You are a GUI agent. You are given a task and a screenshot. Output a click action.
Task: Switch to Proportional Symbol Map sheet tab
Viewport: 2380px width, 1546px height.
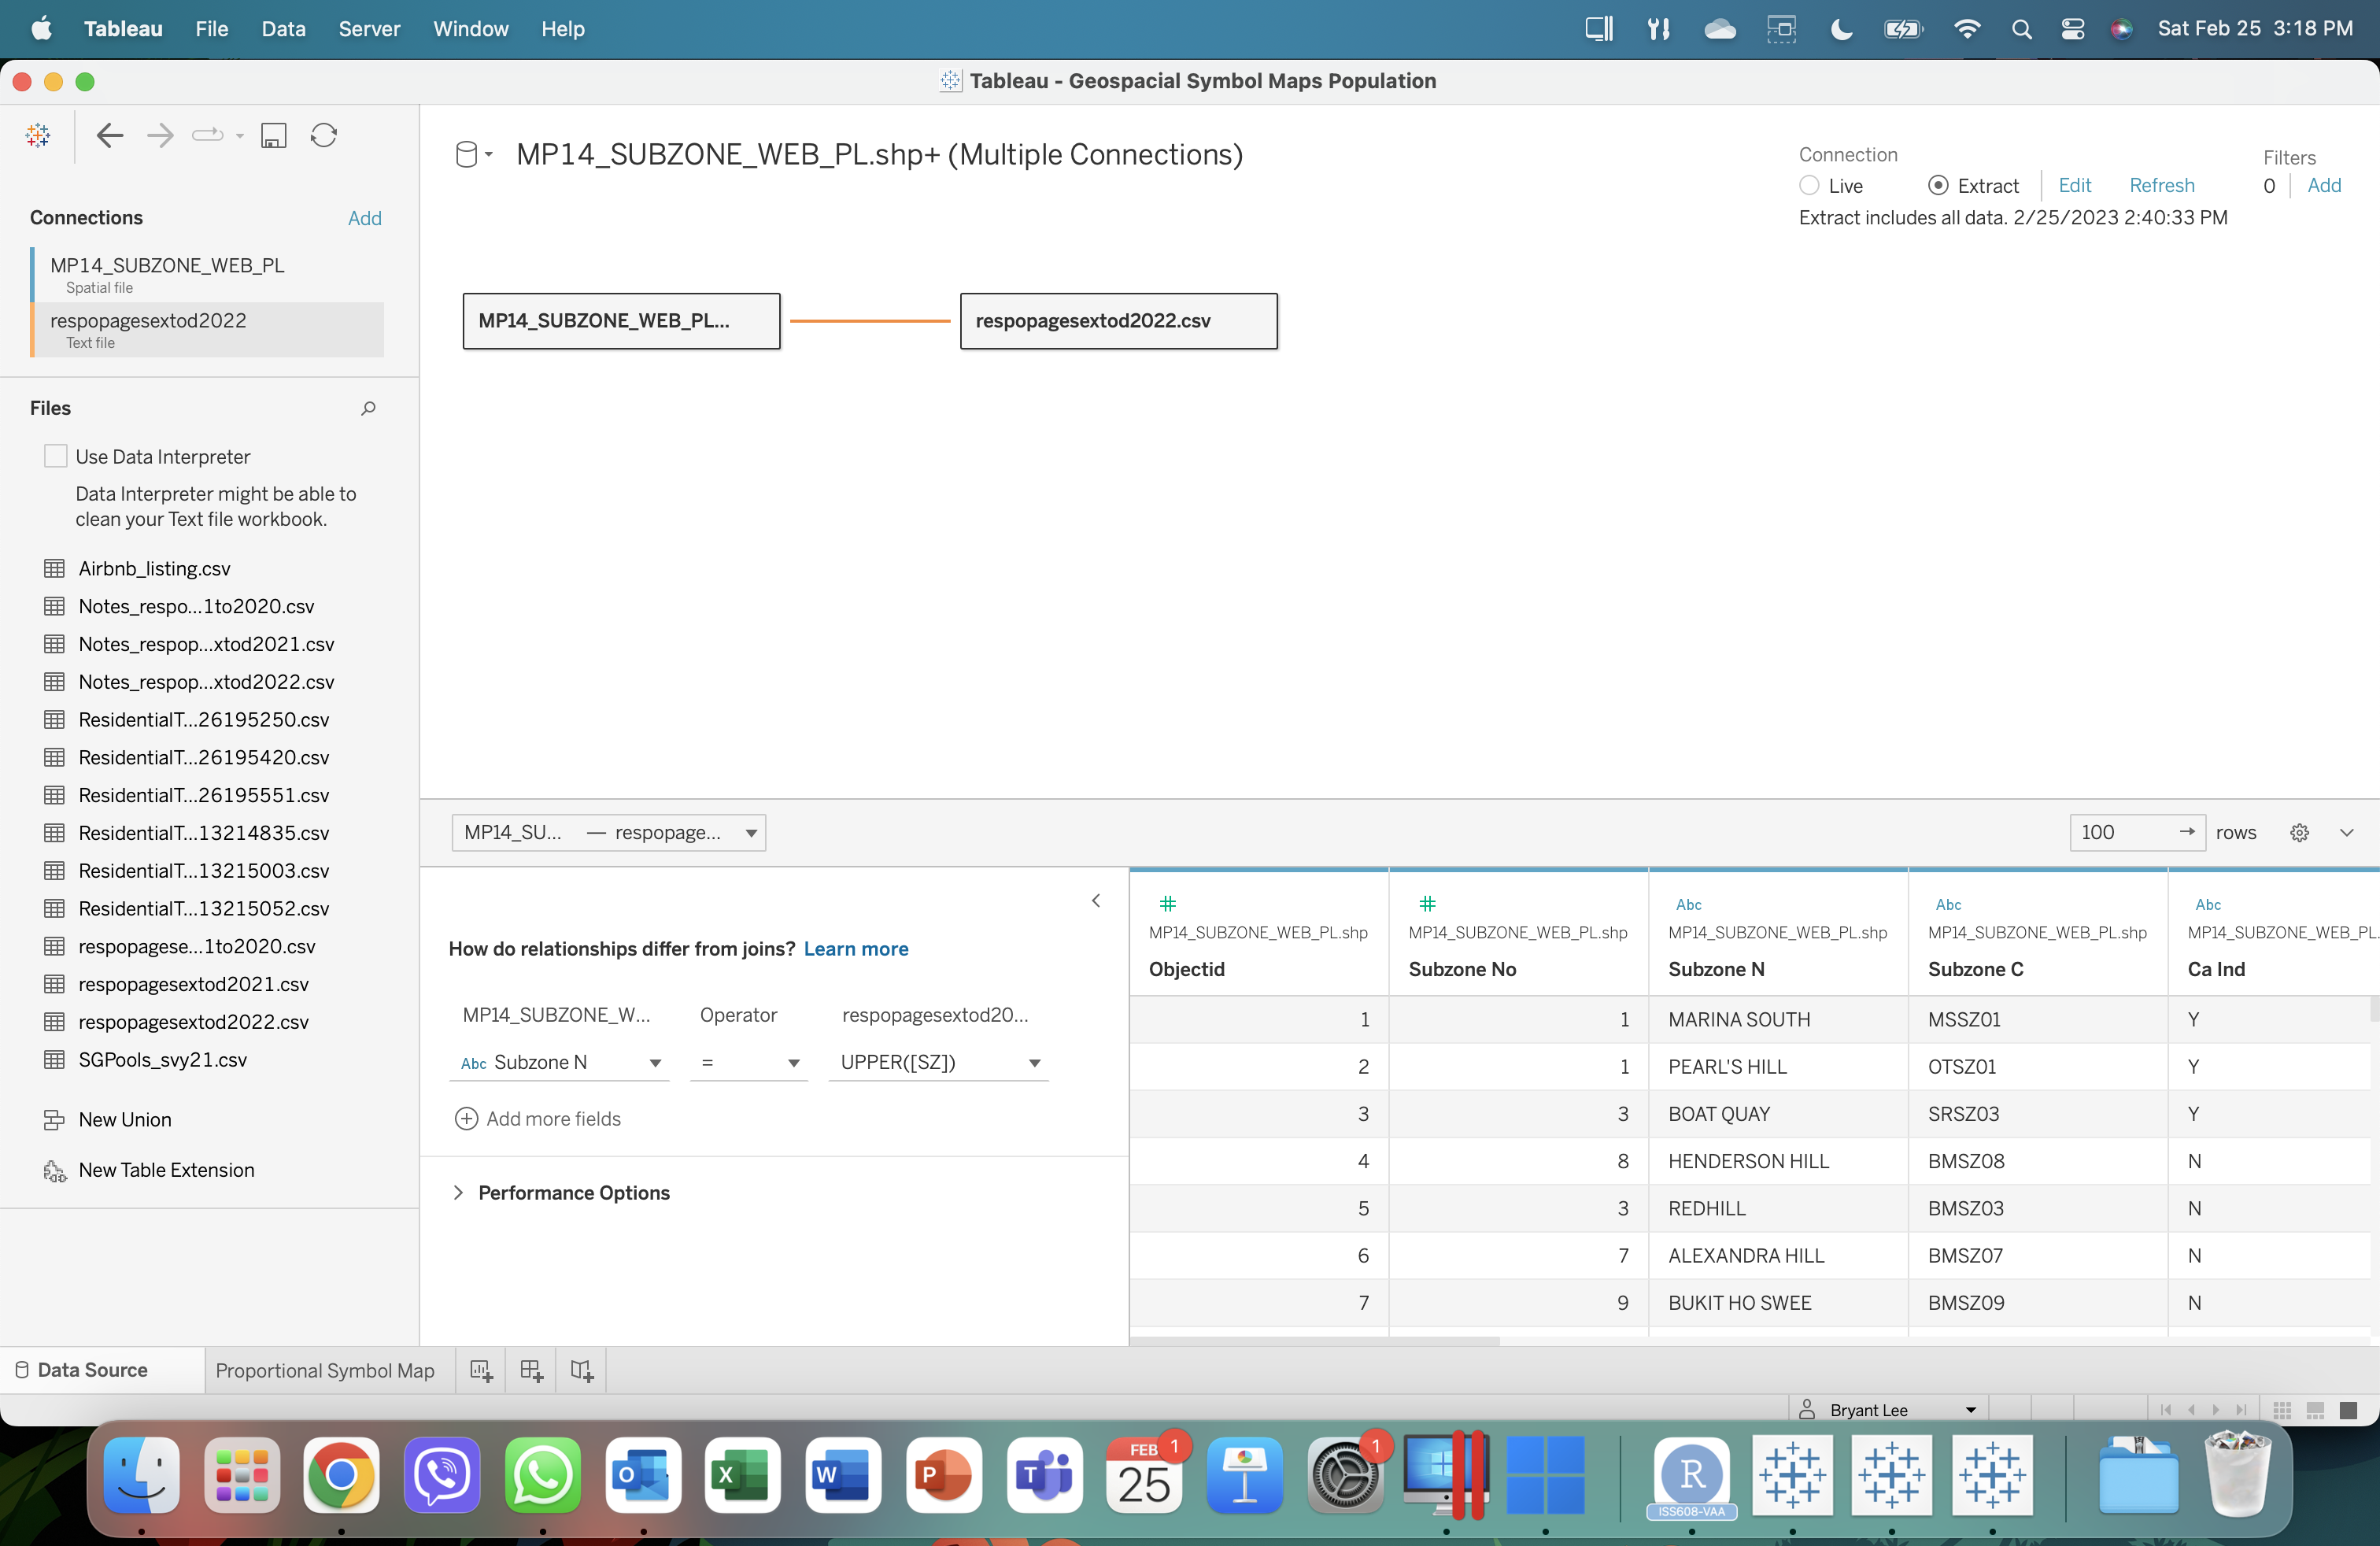[325, 1370]
